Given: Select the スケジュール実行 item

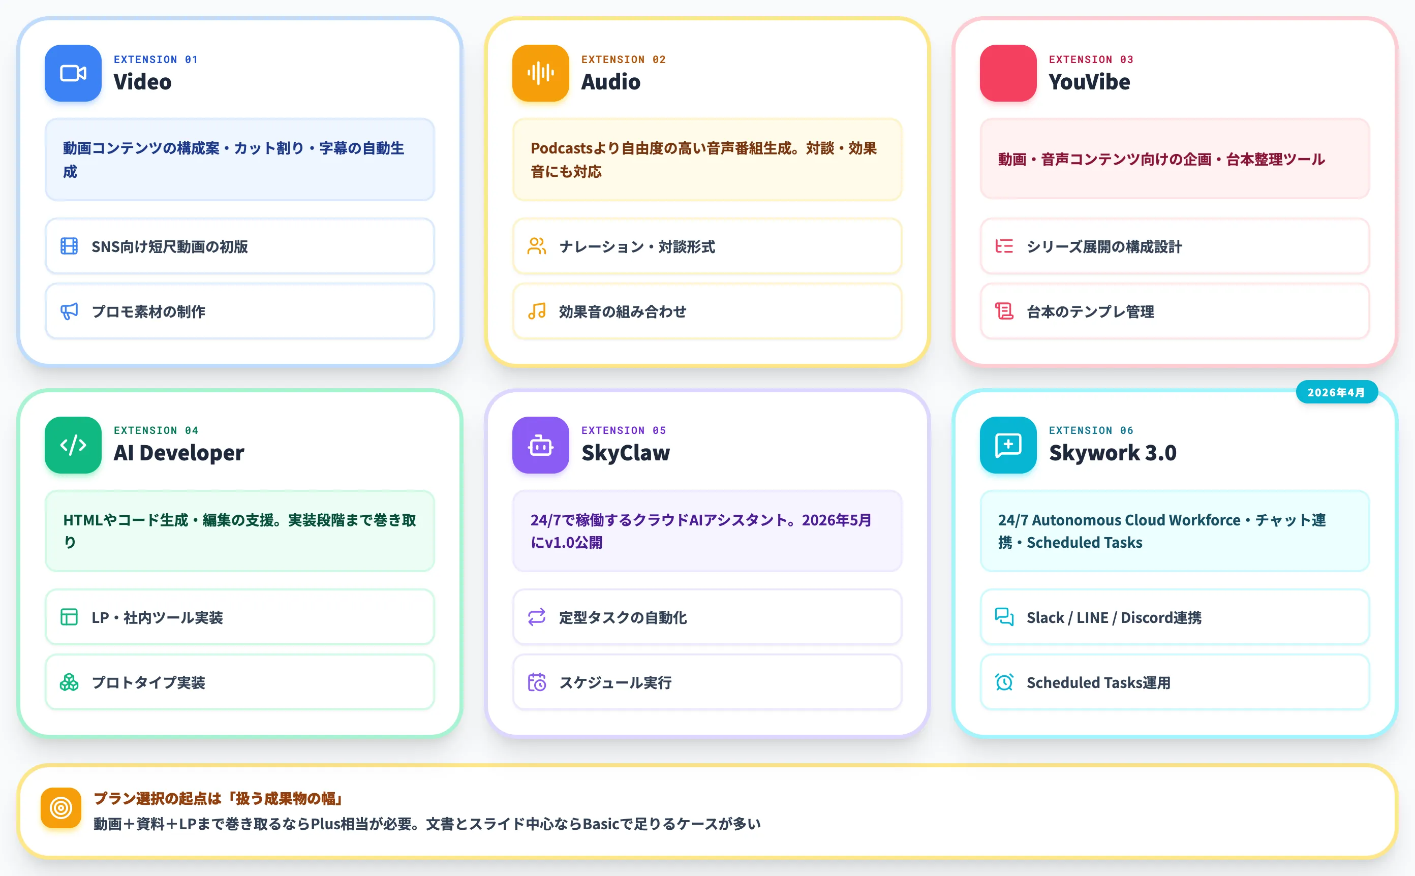Looking at the screenshot, I should pos(707,682).
